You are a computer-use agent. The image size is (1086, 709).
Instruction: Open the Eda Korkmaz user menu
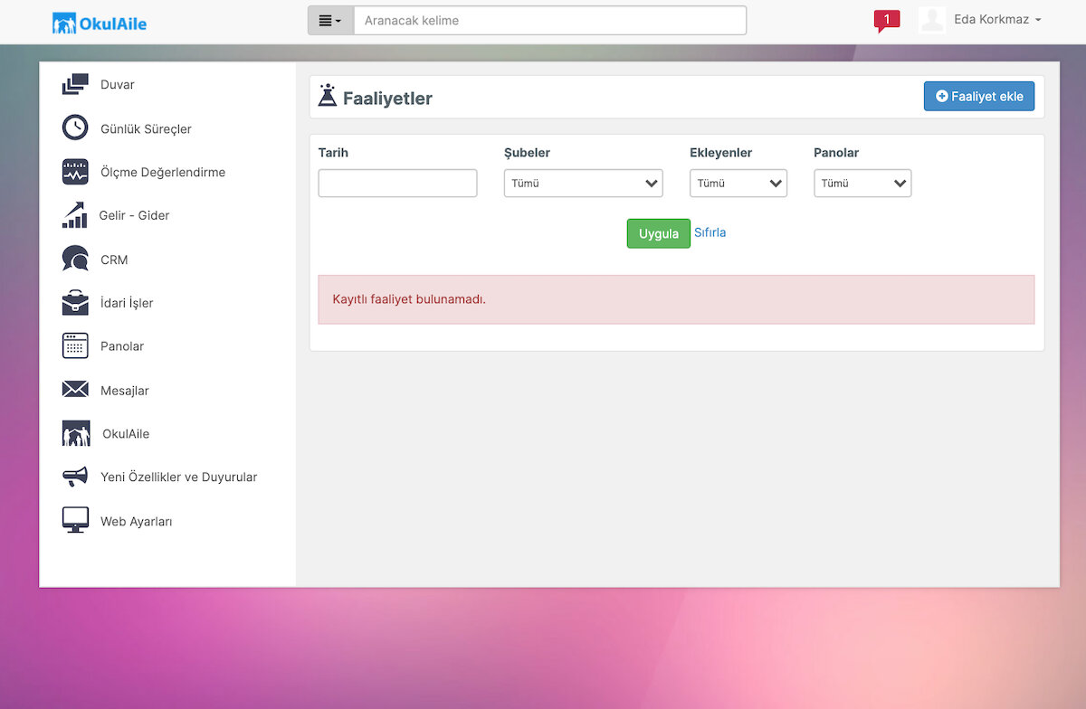(997, 20)
